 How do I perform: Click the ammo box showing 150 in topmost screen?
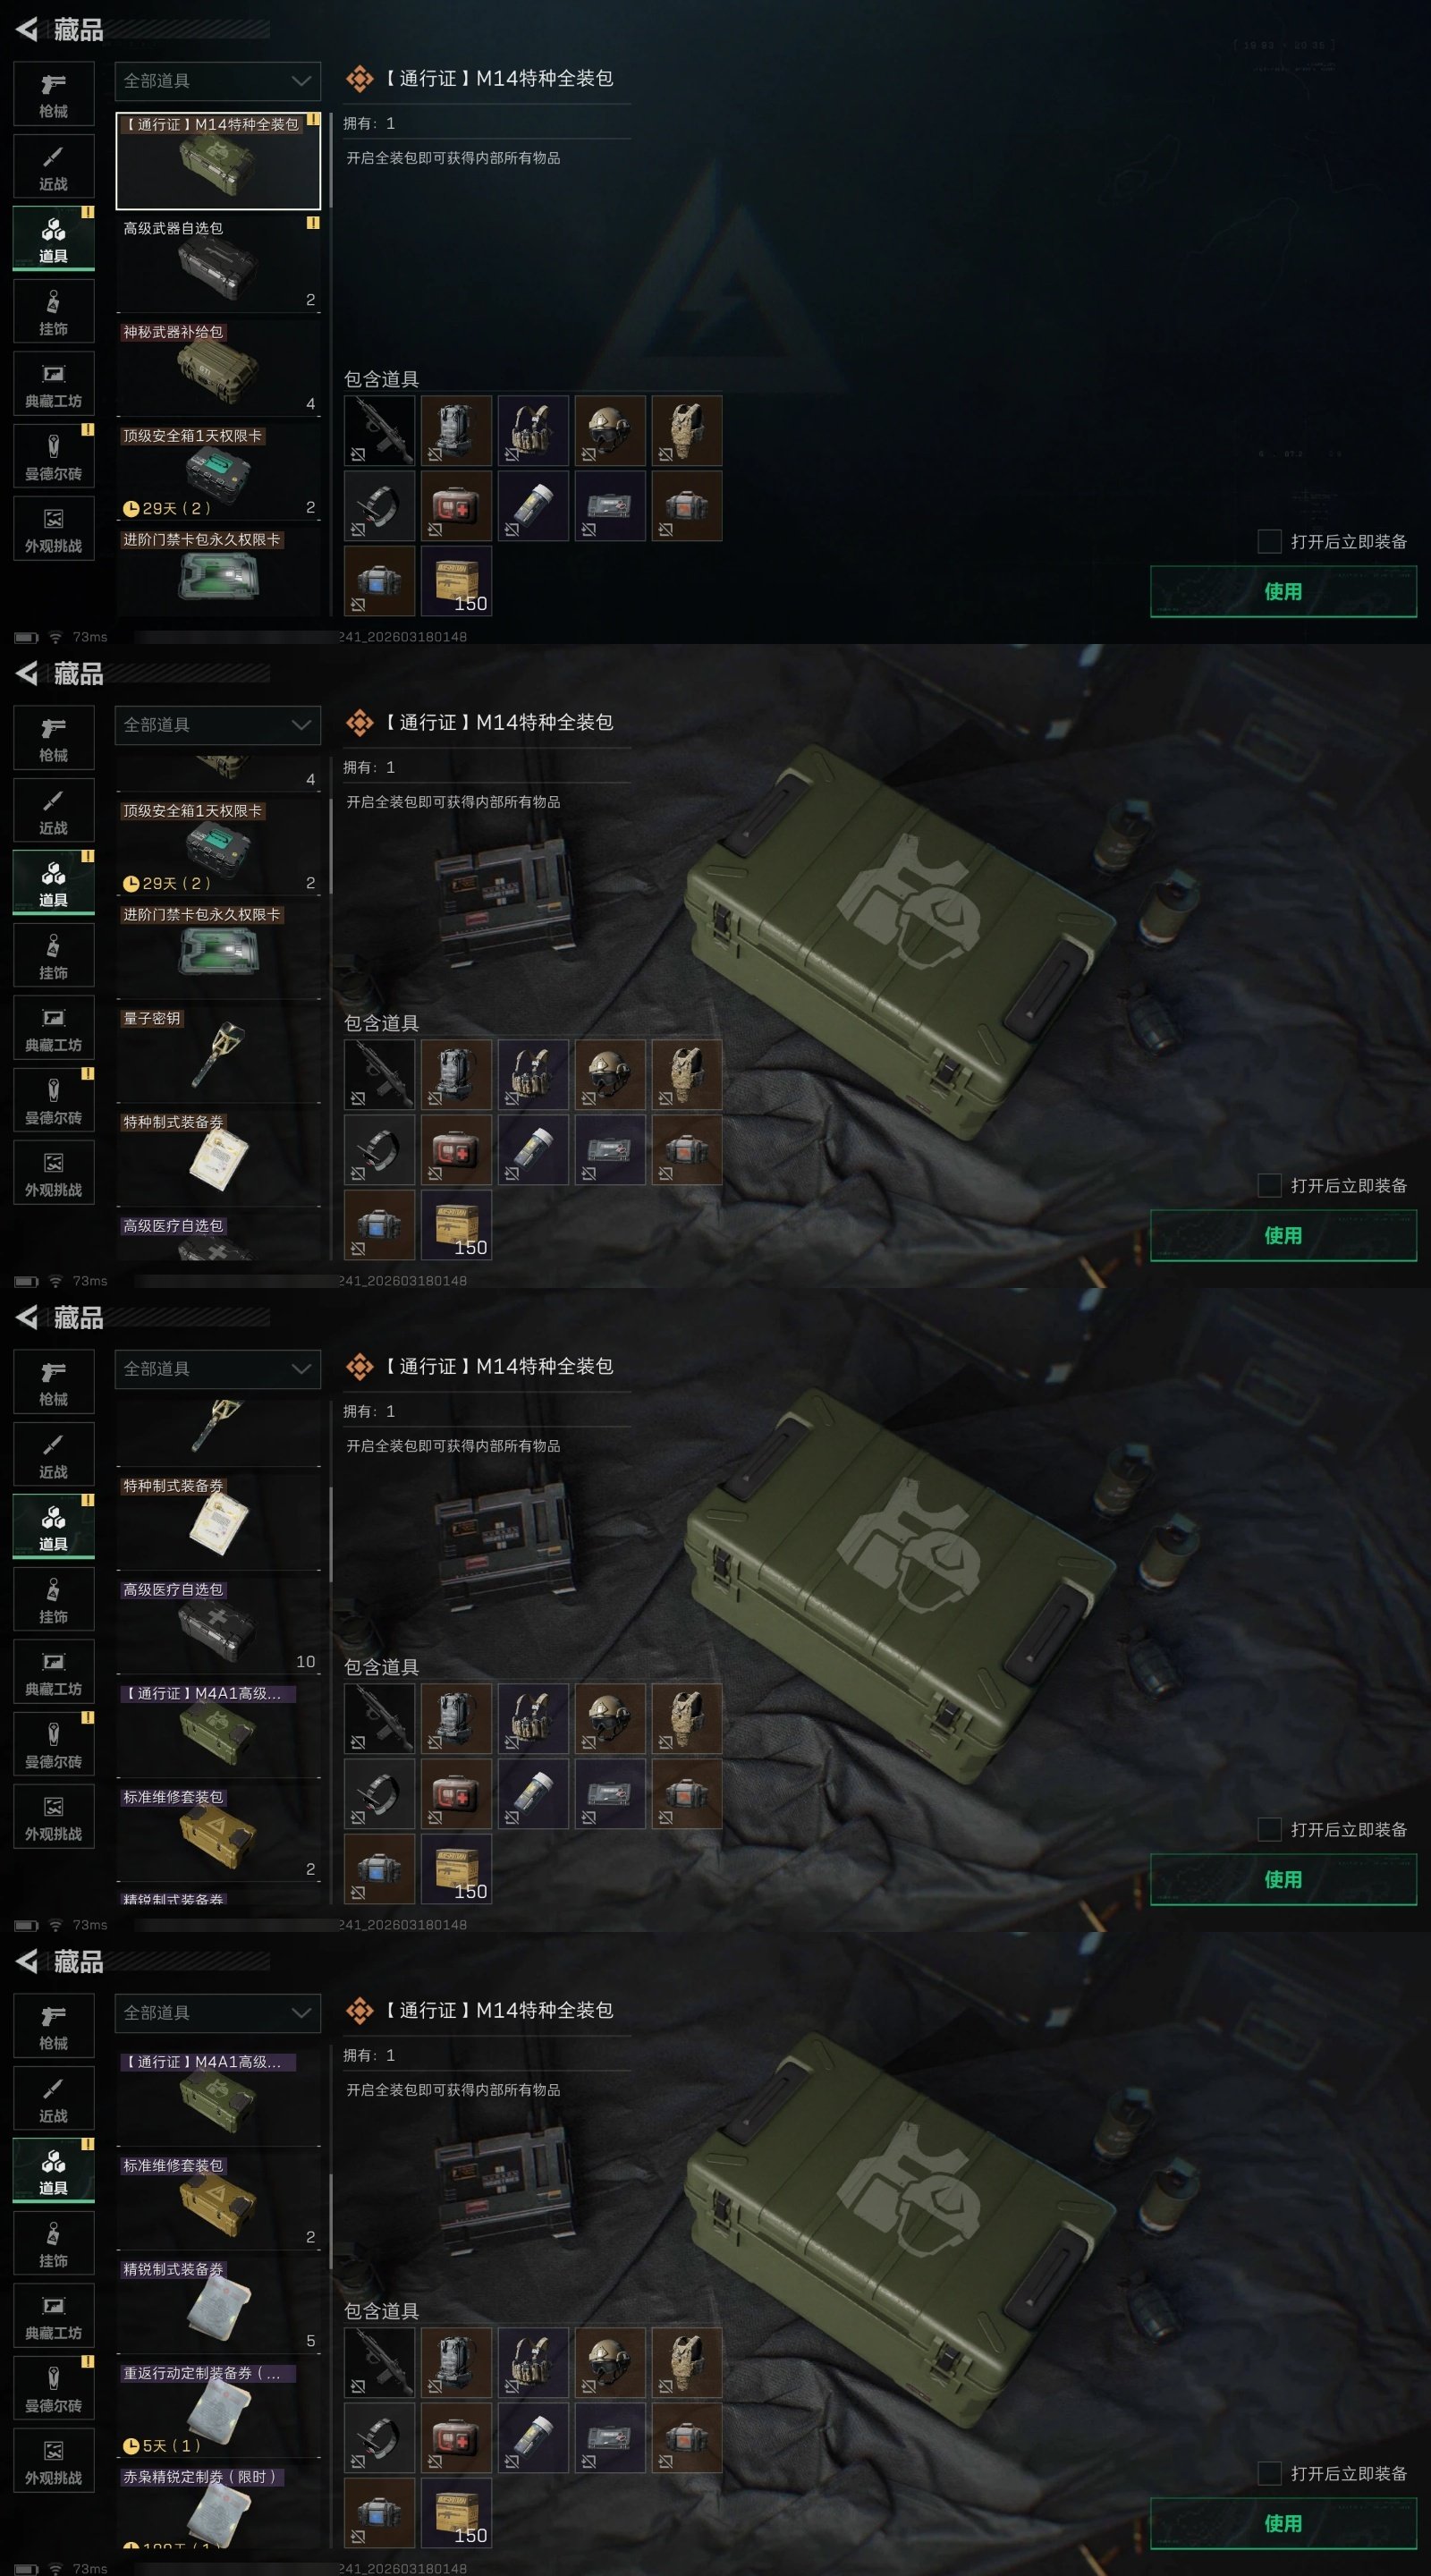click(456, 580)
